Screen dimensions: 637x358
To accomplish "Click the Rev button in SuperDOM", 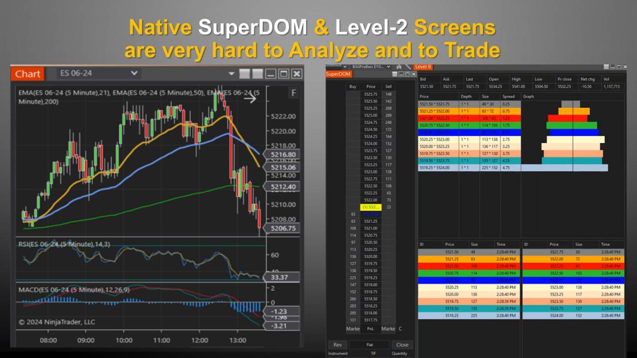I will 337,345.
